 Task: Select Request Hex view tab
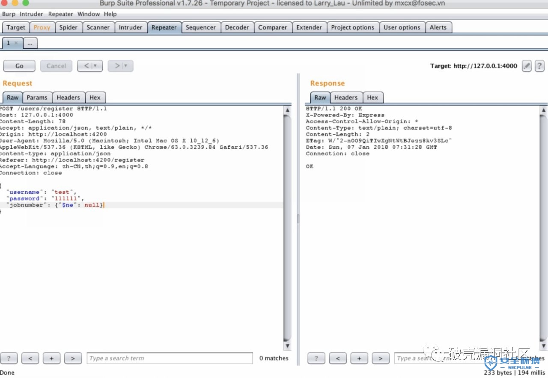[95, 97]
